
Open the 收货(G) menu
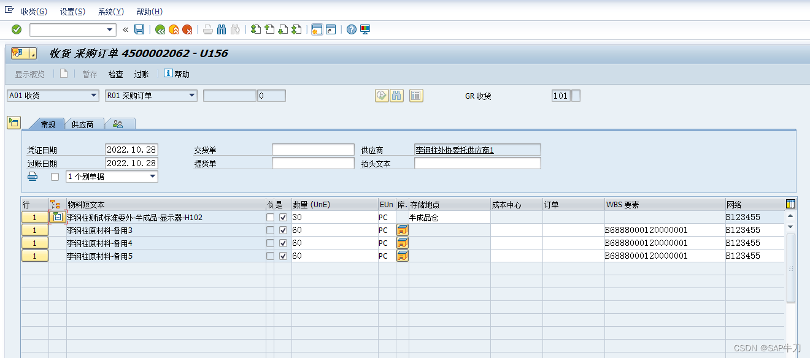point(34,12)
